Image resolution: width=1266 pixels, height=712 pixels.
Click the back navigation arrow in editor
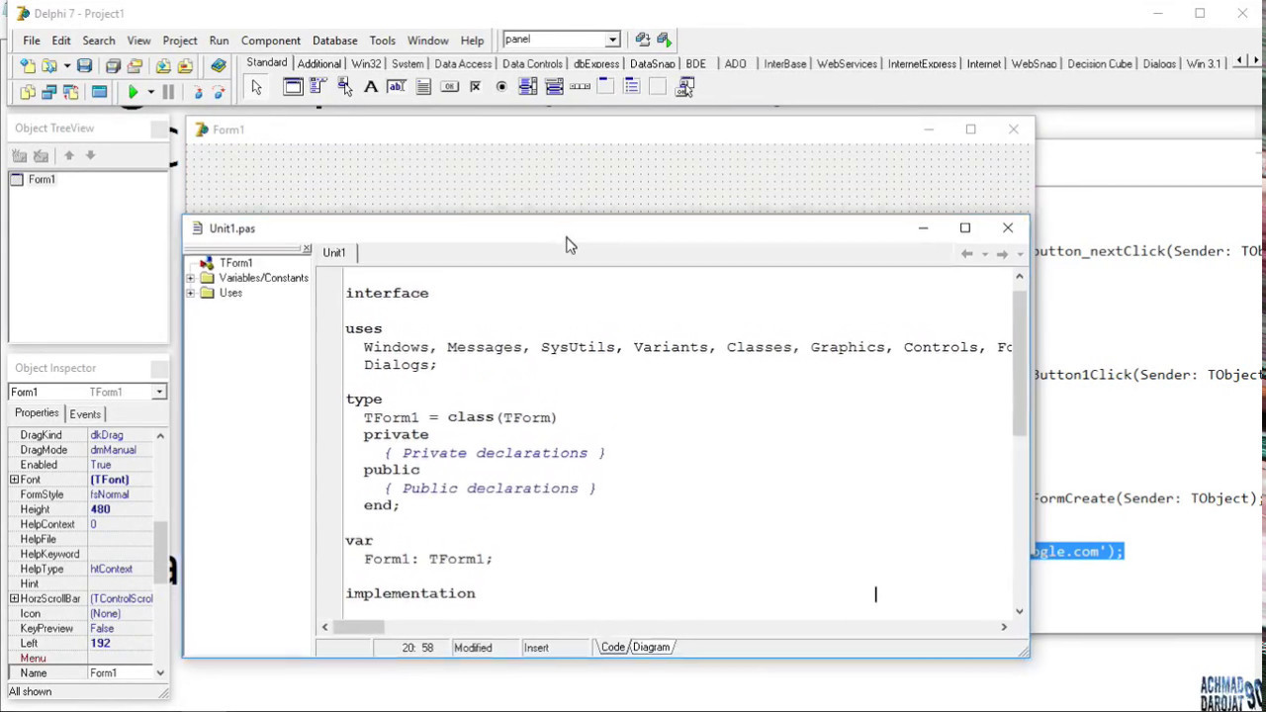(x=967, y=254)
